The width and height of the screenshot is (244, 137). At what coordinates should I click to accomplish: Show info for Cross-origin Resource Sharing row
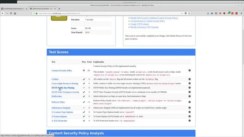click(x=189, y=83)
